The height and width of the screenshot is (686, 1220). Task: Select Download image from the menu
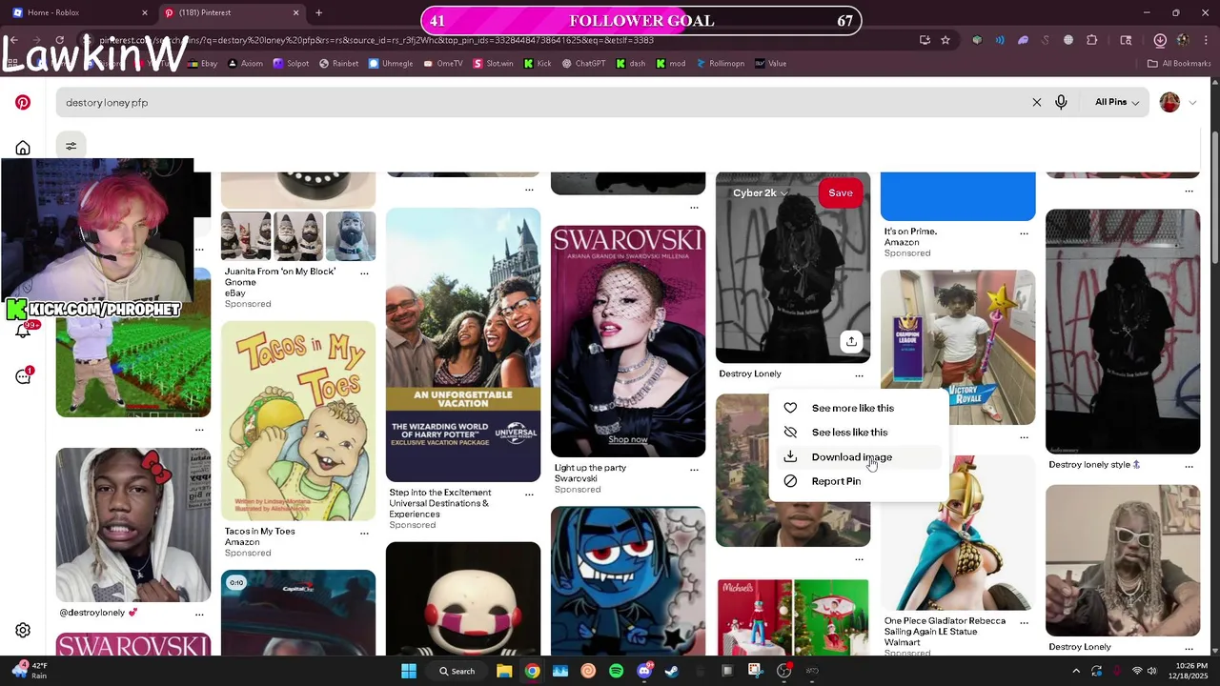click(859, 457)
